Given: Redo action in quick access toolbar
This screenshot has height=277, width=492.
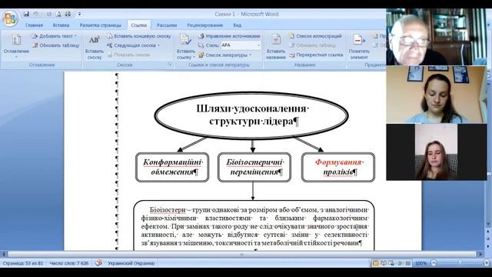Looking at the screenshot, I should click(x=49, y=14).
